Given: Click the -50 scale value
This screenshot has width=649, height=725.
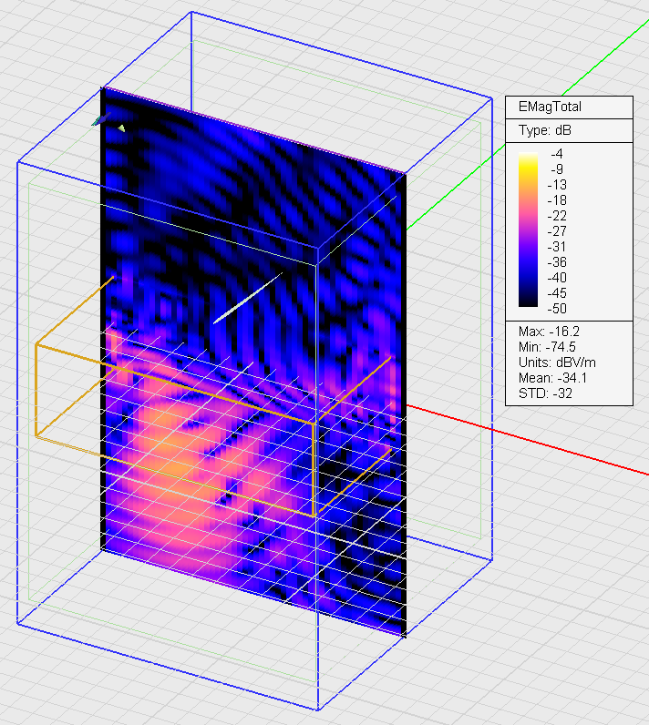Looking at the screenshot, I should (x=556, y=308).
